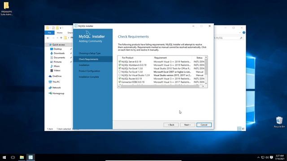
Task: Go back using File Explorer's back arrow
Action: point(48,38)
